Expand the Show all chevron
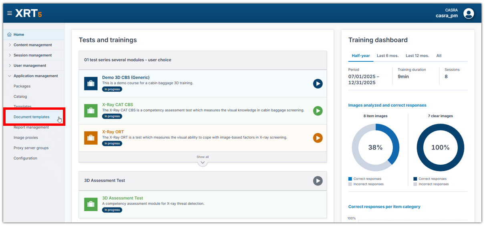The width and height of the screenshot is (485, 226). click(203, 162)
